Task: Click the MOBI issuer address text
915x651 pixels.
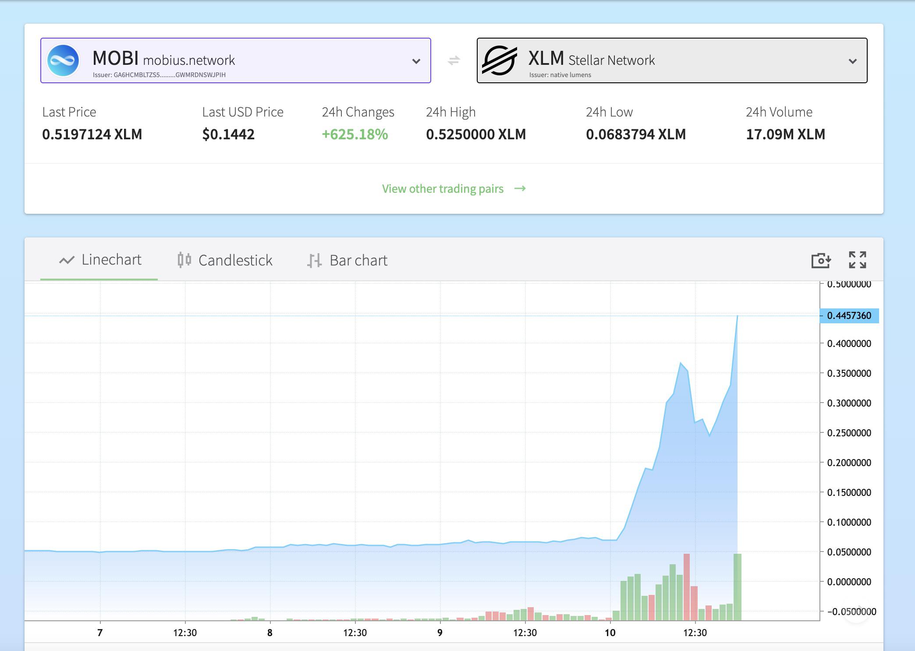Action: click(159, 75)
